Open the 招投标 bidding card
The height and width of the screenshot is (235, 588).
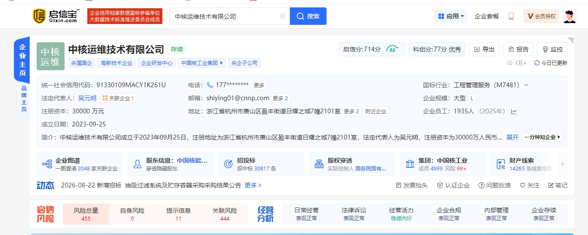point(261,164)
